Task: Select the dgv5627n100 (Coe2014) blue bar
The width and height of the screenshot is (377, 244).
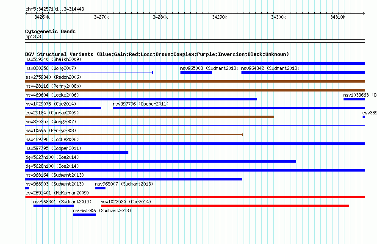Action: click(161, 161)
